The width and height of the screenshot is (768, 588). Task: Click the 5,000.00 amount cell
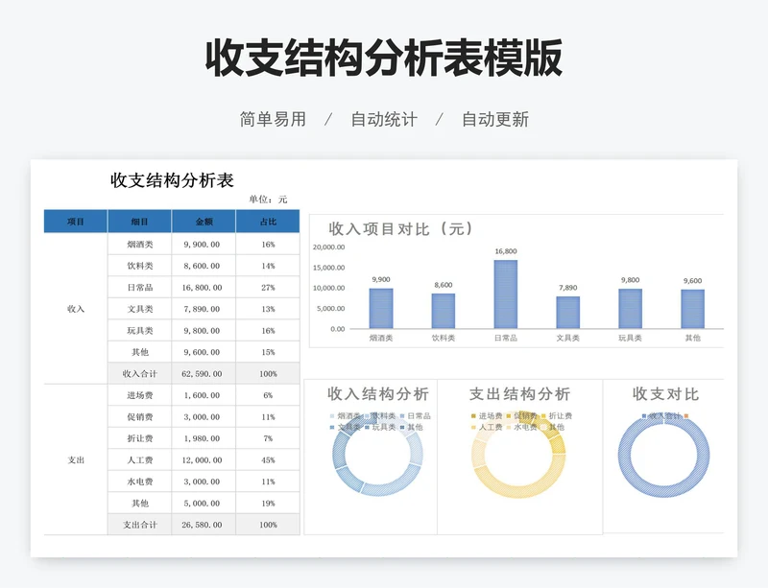(204, 503)
